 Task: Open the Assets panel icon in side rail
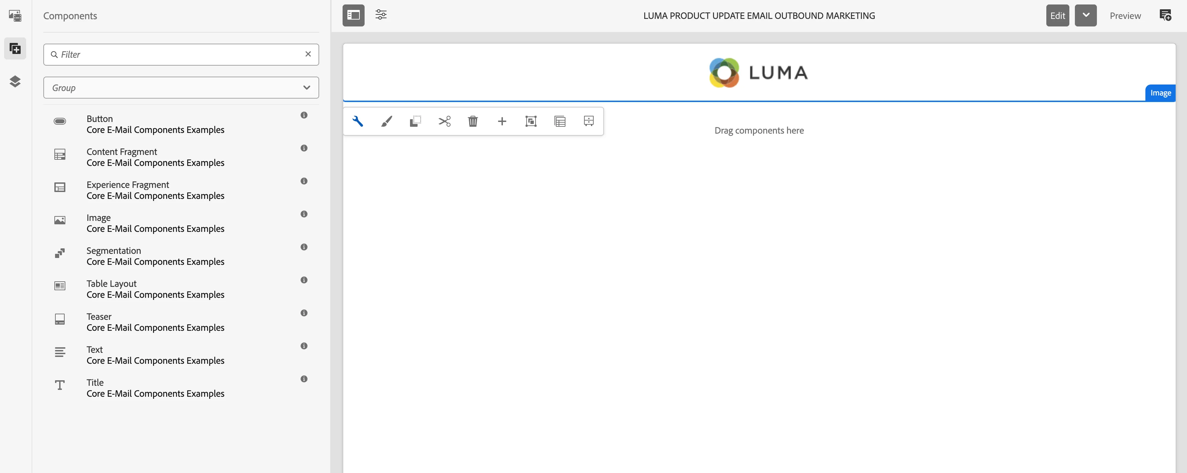(x=15, y=16)
